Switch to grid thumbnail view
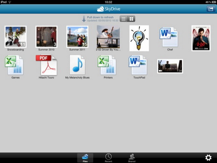This screenshot has height=163, width=217. [x=131, y=19]
